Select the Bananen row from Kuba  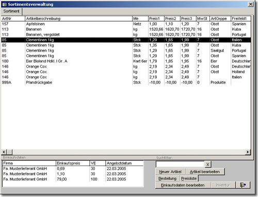click(126, 29)
